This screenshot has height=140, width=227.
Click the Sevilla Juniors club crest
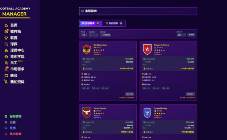pyautogui.click(x=87, y=49)
